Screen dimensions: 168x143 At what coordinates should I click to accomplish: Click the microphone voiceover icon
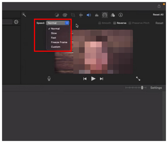pos(49,79)
